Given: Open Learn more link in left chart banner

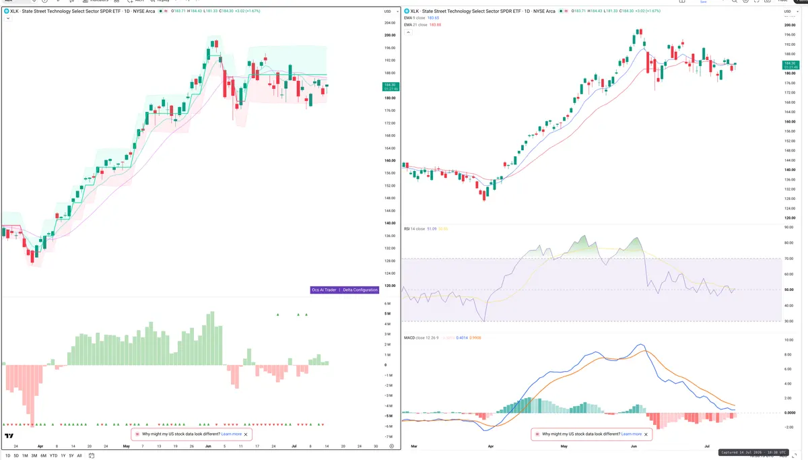Looking at the screenshot, I should (232, 434).
